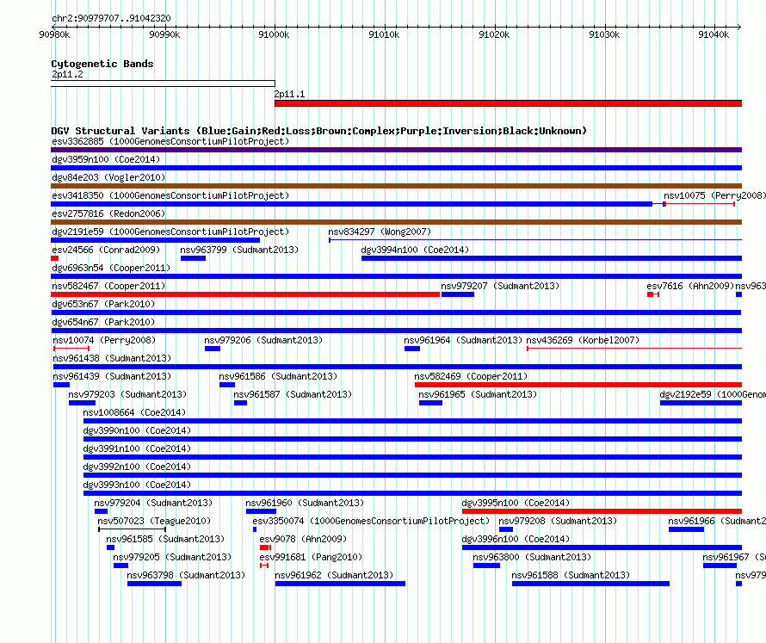The height and width of the screenshot is (643, 766).
Task: Click the DGV Structural Variants track title
Action: tap(319, 131)
